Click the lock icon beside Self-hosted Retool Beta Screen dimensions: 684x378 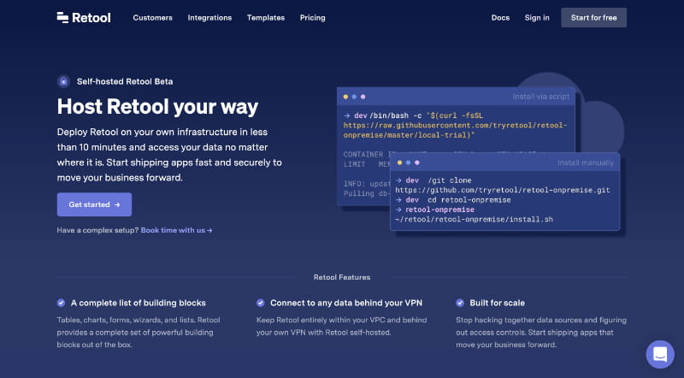[x=63, y=81]
